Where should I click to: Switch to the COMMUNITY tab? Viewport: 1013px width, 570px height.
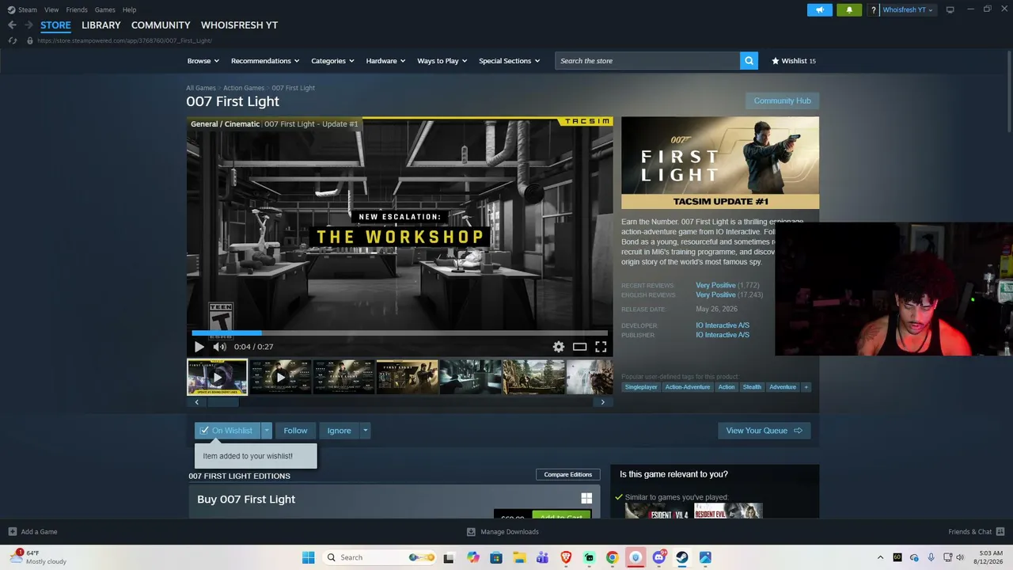pyautogui.click(x=161, y=25)
